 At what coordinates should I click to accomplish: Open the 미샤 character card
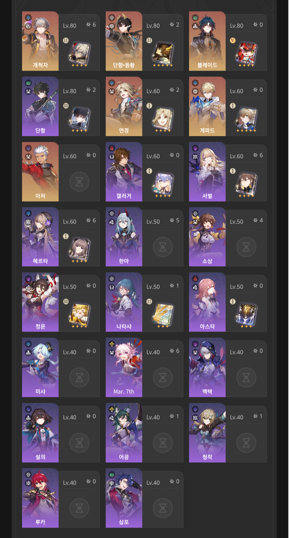click(61, 367)
